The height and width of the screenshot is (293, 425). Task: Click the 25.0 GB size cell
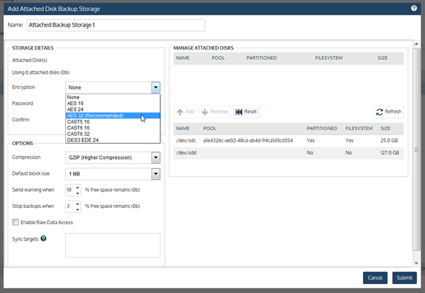tap(389, 141)
